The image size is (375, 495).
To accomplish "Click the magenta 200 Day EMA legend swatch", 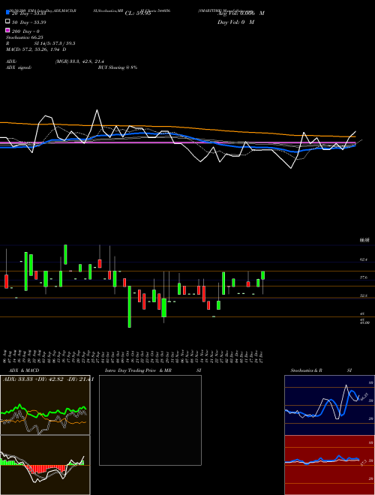I will point(7,31).
